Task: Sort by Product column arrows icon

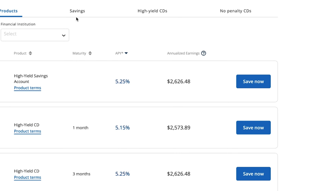Action: click(30, 53)
